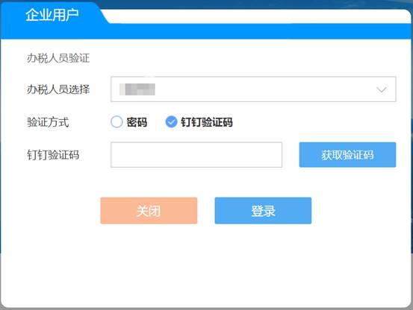Click the 验证方式 field label
The height and width of the screenshot is (310, 413).
coord(48,122)
